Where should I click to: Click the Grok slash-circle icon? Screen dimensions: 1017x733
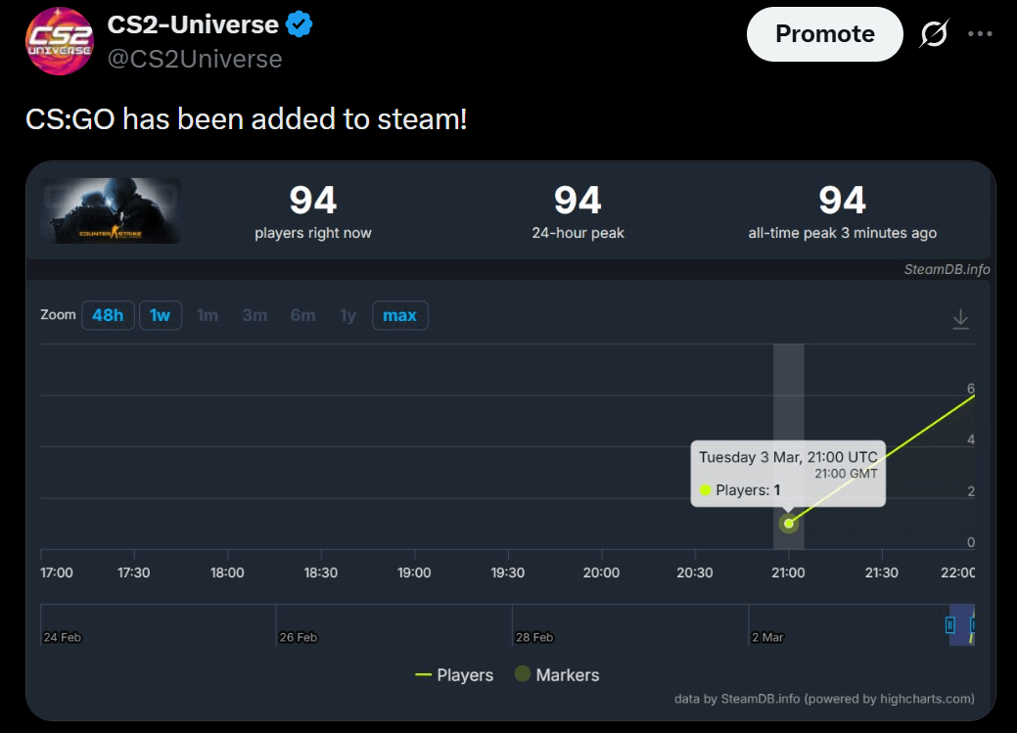(x=934, y=34)
